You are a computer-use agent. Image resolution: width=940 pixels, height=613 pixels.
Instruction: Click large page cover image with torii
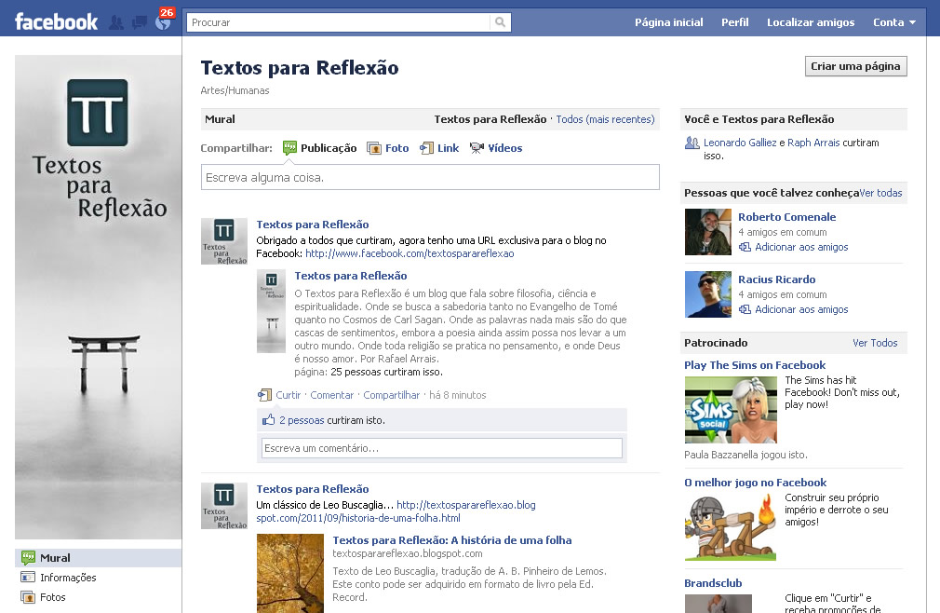tap(99, 297)
